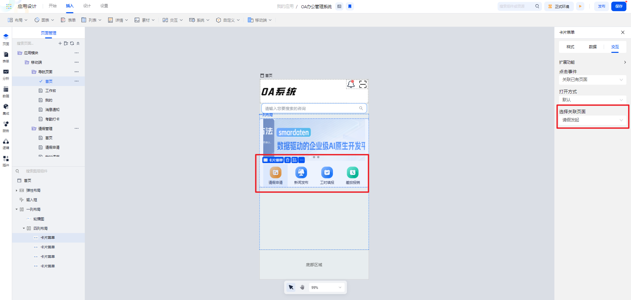Viewport: 631px width, 300px height.
Task: Open the 页面 panel in left sidebar
Action: coord(6,39)
